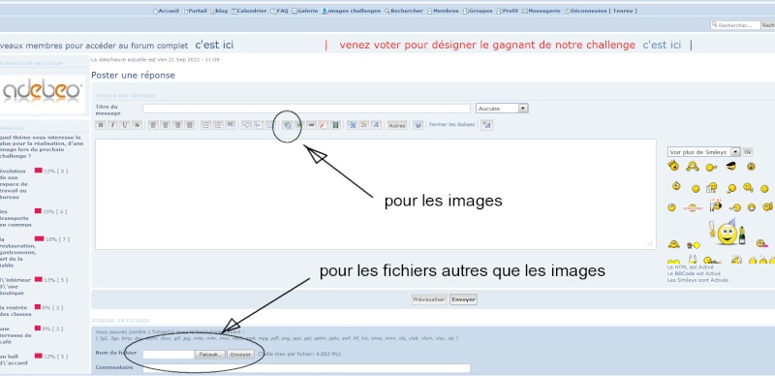Image resolution: width=775 pixels, height=376 pixels.
Task: Align text right in editor toolbar
Action: pyautogui.click(x=177, y=125)
